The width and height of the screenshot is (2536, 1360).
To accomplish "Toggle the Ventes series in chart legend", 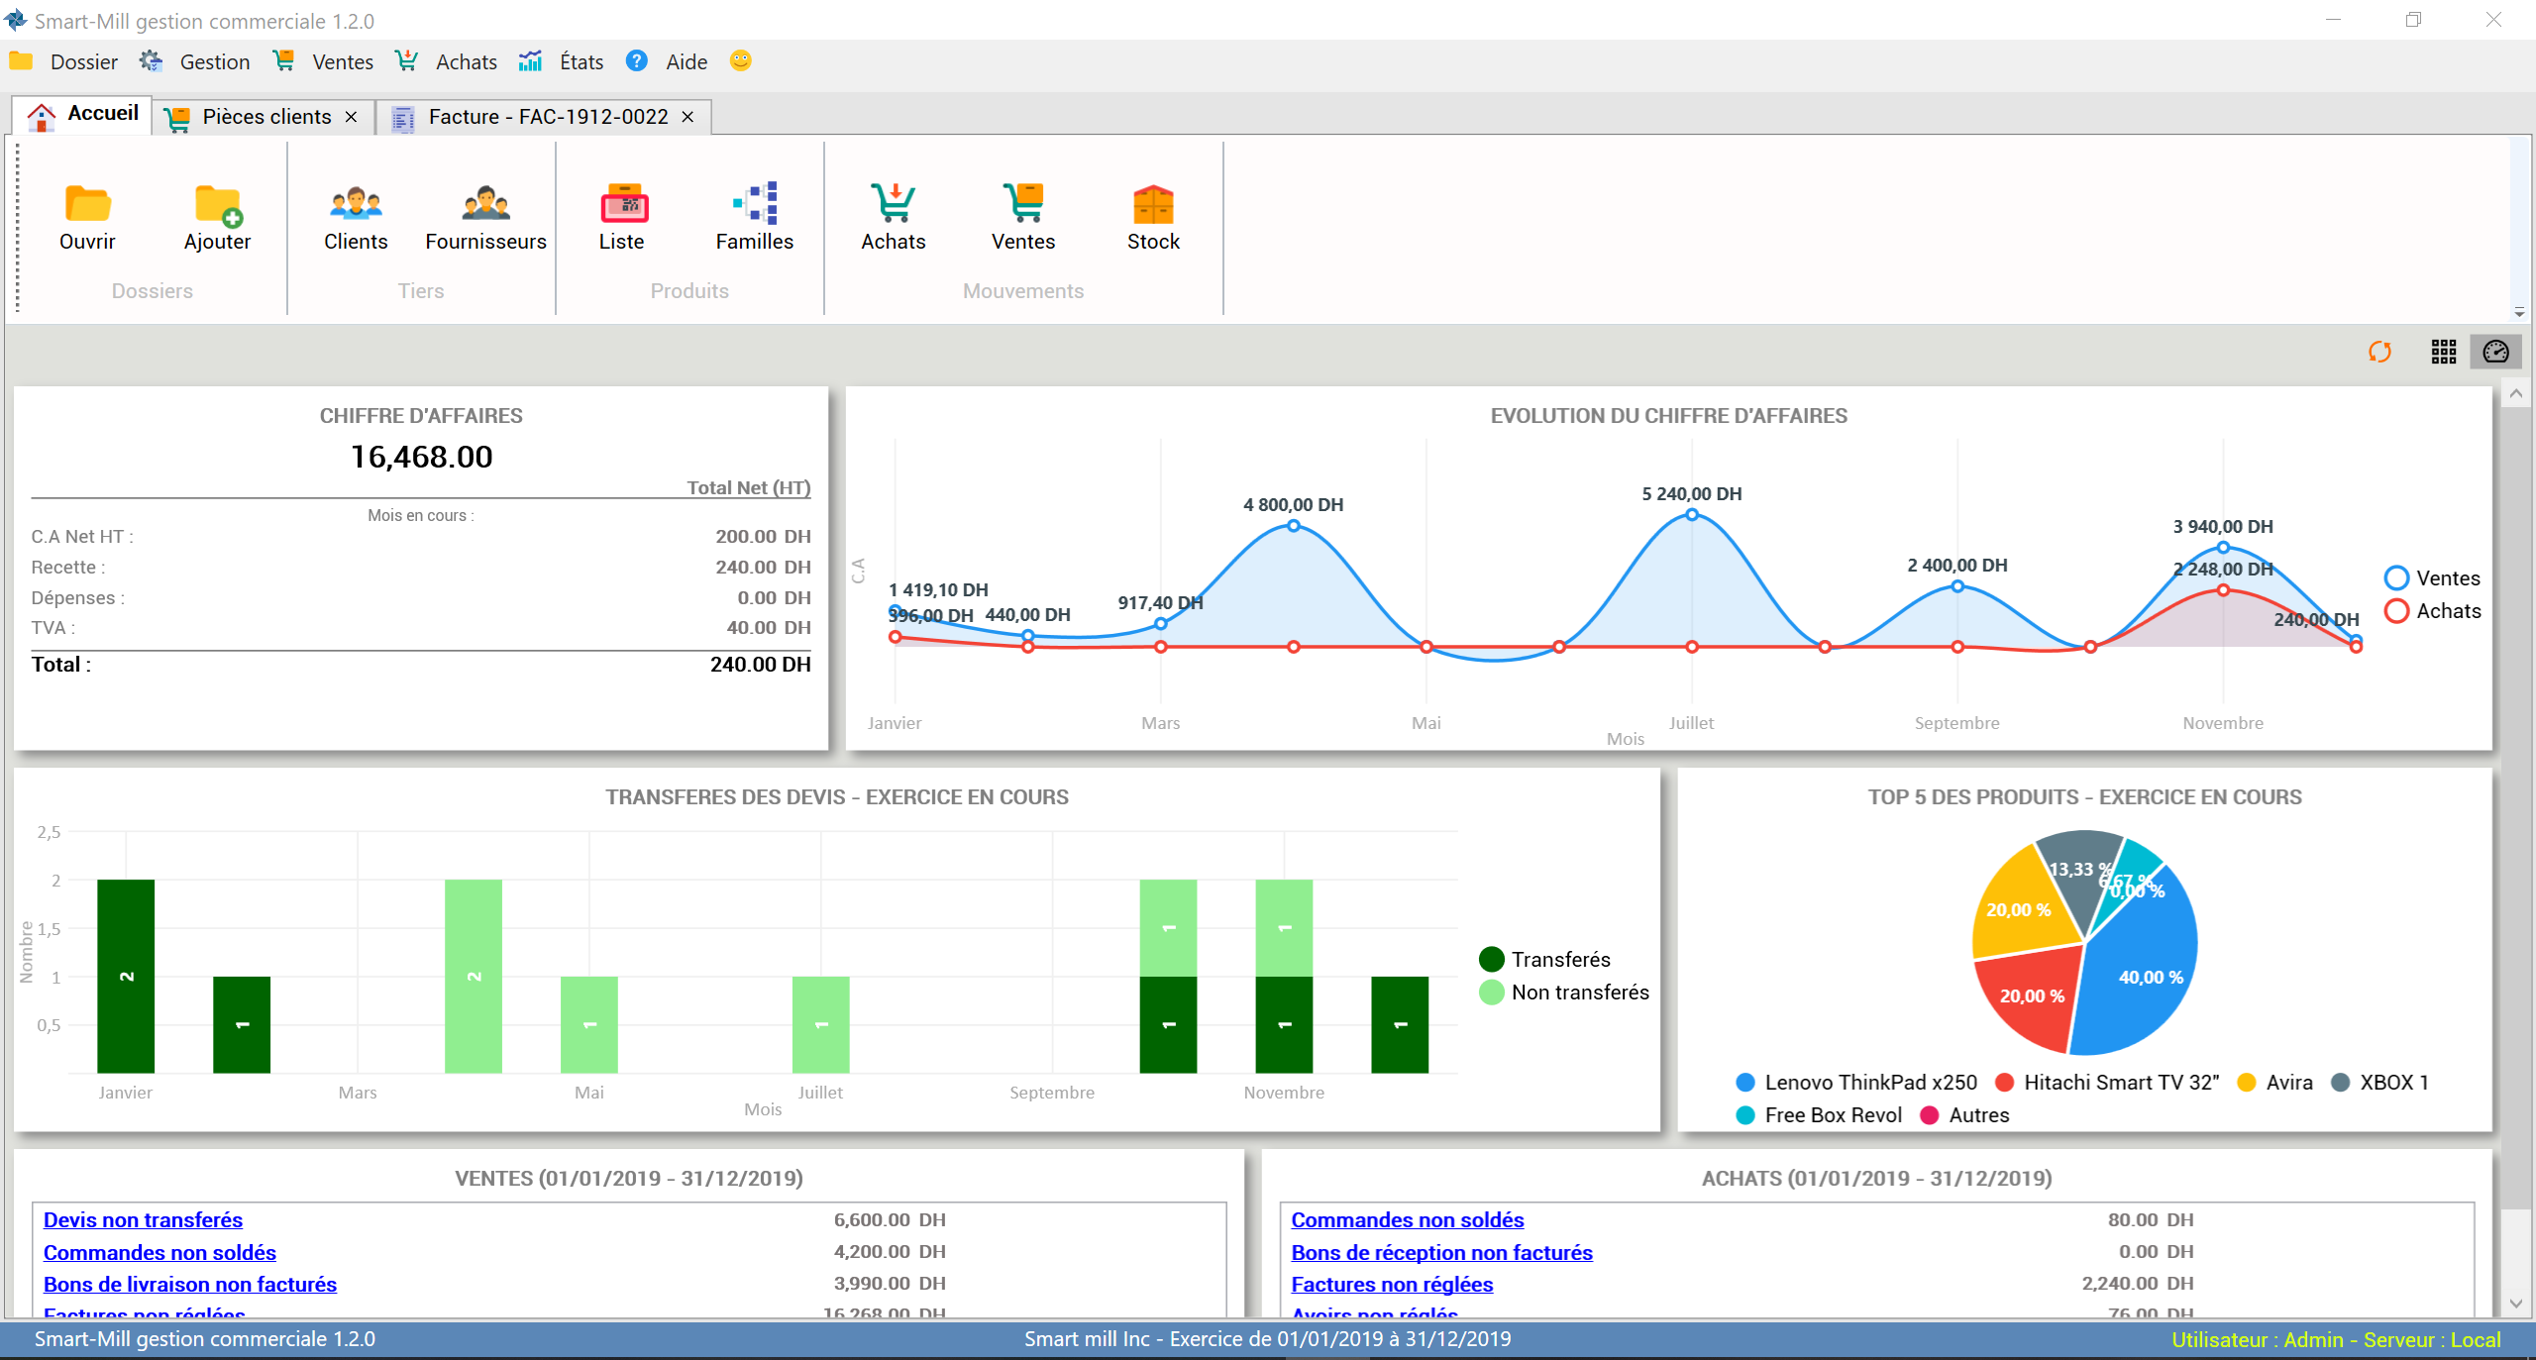I will [x=2432, y=578].
